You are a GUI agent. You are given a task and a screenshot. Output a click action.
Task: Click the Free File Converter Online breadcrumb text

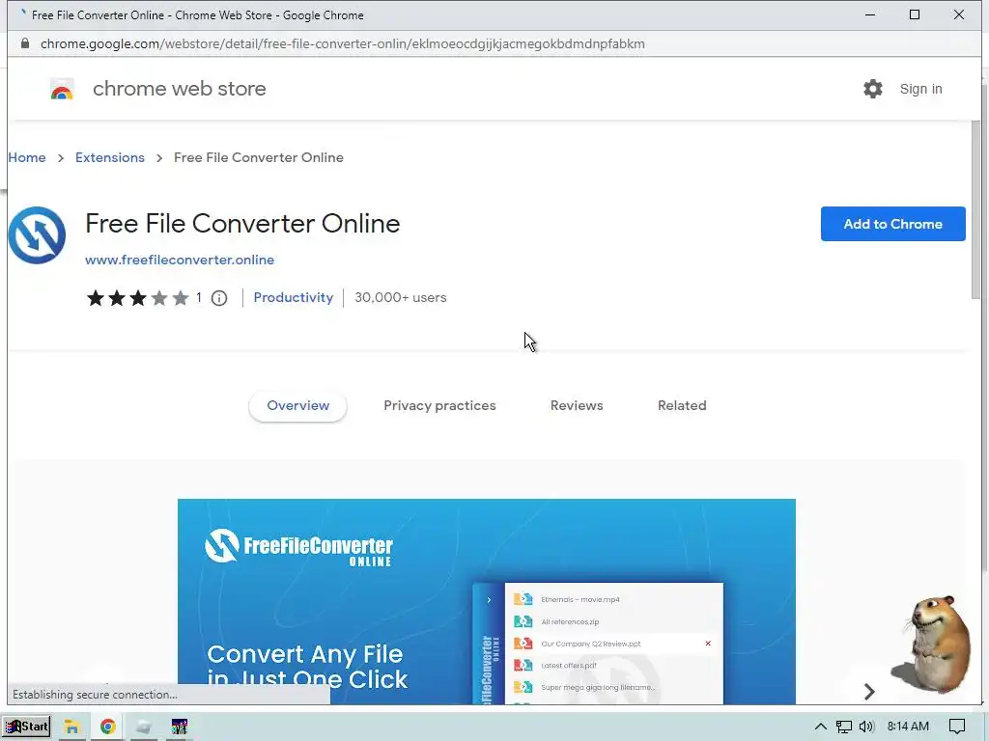click(259, 157)
